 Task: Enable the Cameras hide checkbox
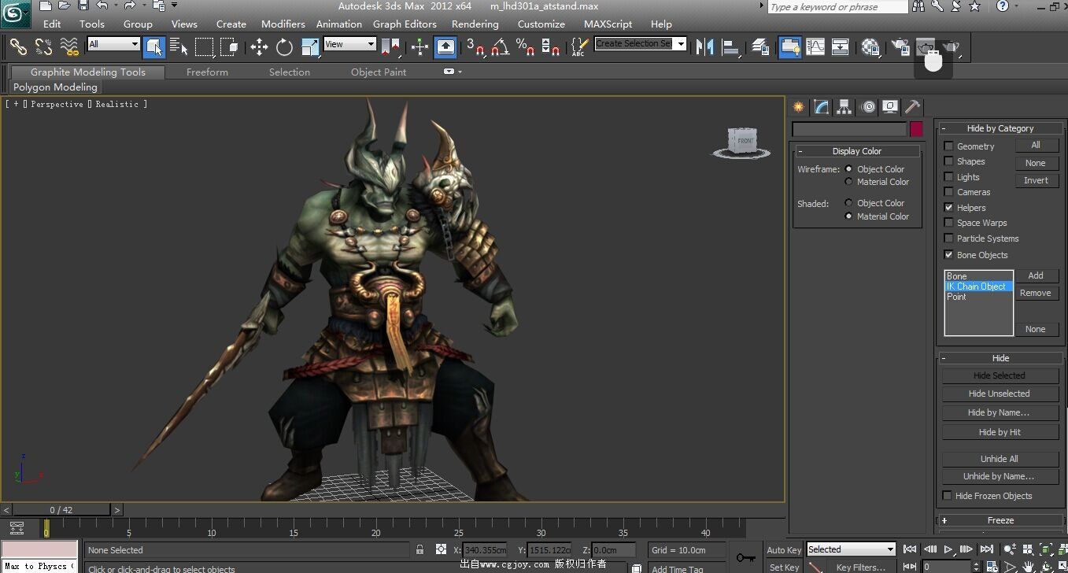(948, 192)
